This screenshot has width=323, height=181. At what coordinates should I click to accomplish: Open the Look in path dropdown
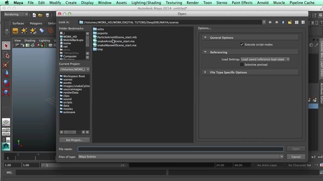[x=264, y=22]
